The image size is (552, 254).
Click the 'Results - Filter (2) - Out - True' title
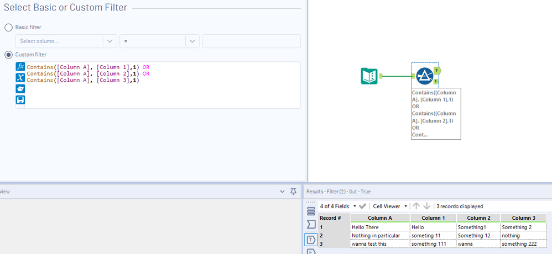pos(339,192)
